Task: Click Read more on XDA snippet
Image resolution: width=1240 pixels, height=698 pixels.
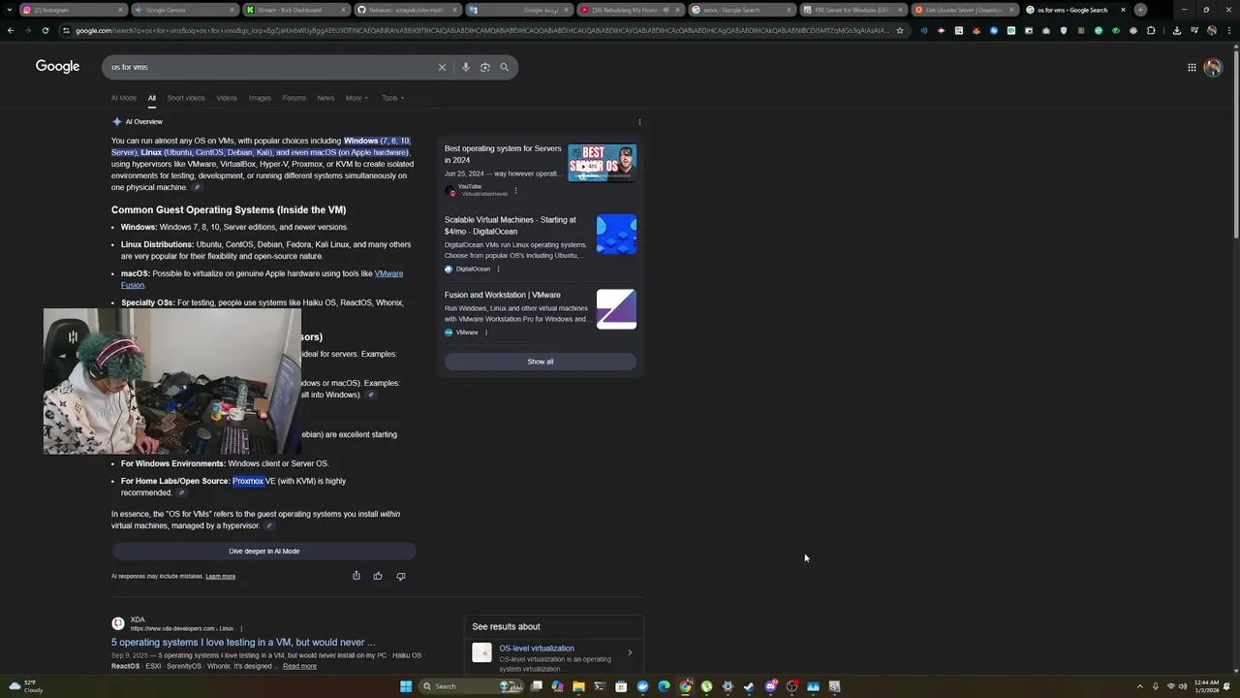Action: pos(299,666)
